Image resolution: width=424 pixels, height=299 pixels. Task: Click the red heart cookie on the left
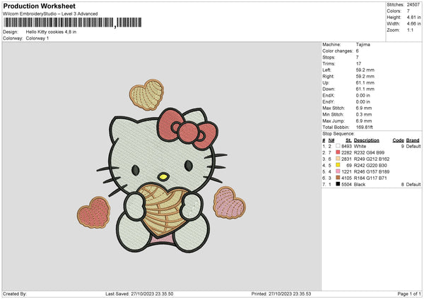pyautogui.click(x=94, y=213)
